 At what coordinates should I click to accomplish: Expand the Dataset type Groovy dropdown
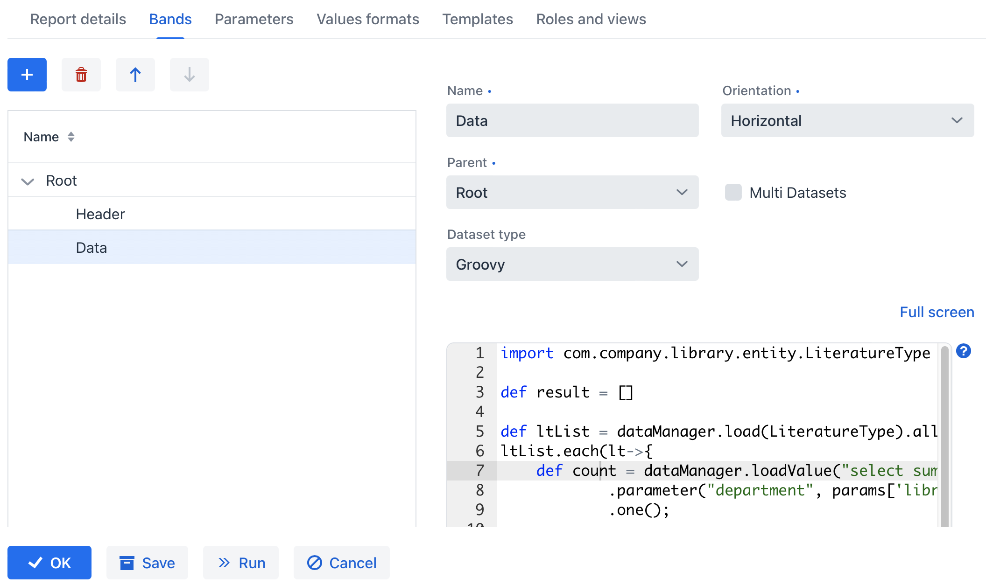572,264
